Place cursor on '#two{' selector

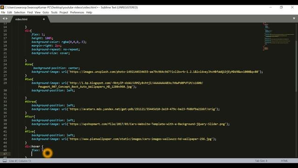(29, 79)
